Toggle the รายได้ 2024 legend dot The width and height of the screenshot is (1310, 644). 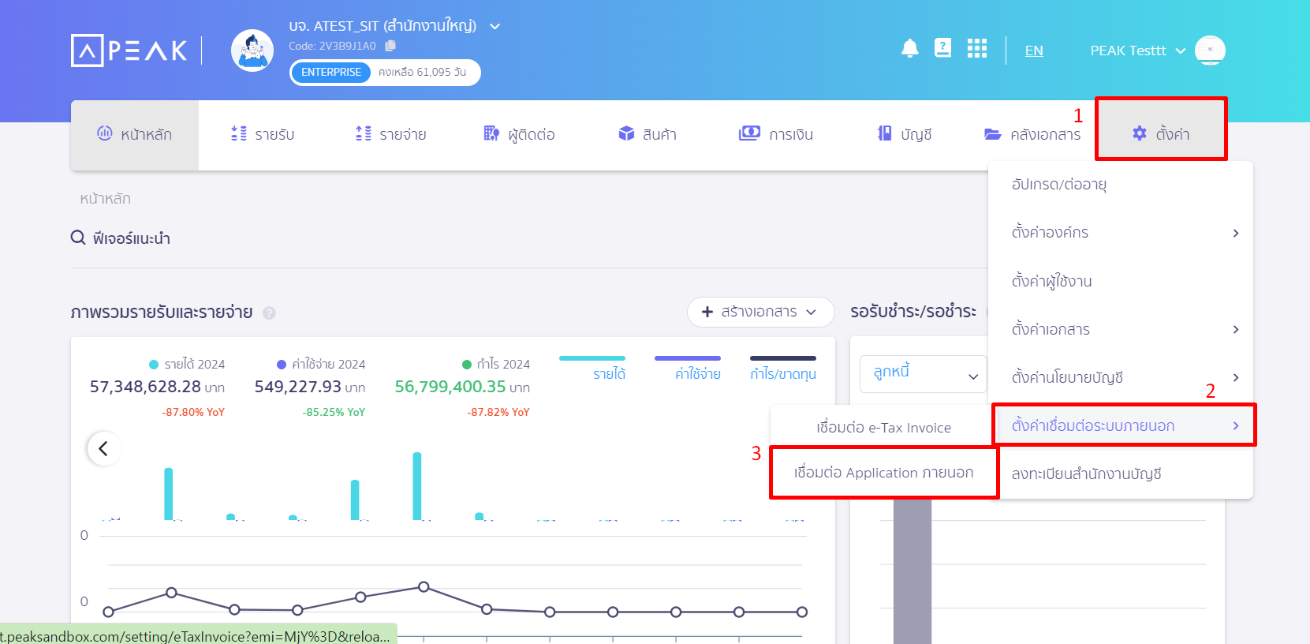point(154,364)
